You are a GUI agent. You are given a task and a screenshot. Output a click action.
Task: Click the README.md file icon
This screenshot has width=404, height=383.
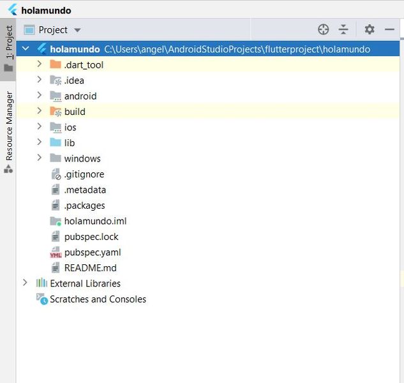(x=56, y=267)
